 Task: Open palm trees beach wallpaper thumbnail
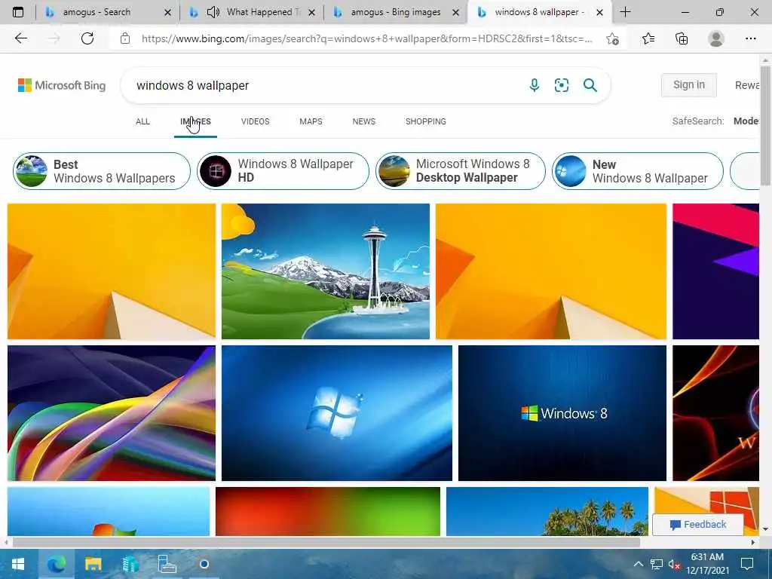(547, 511)
